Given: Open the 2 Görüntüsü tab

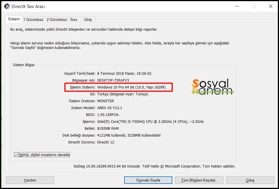Looking at the screenshot, I should 56,19.
